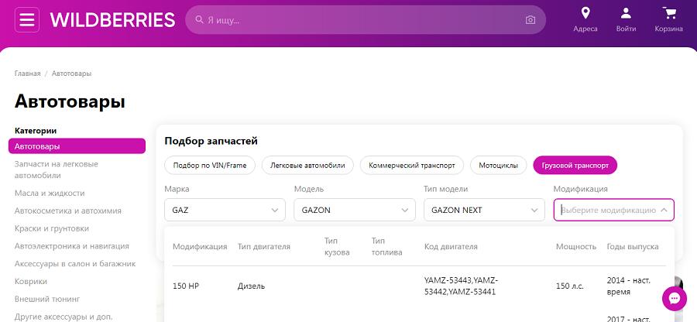697x322 pixels.
Task: Select Грузовой транспорт tab
Action: (575, 165)
